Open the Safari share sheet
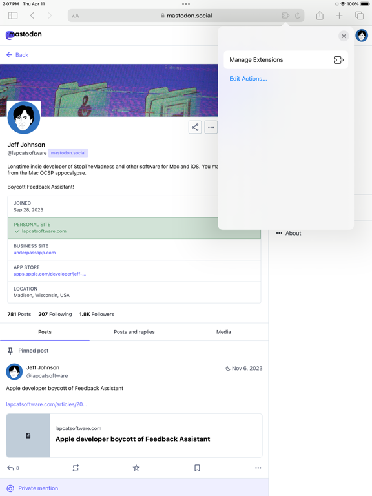Viewport: 372px width, 496px height. [x=320, y=15]
